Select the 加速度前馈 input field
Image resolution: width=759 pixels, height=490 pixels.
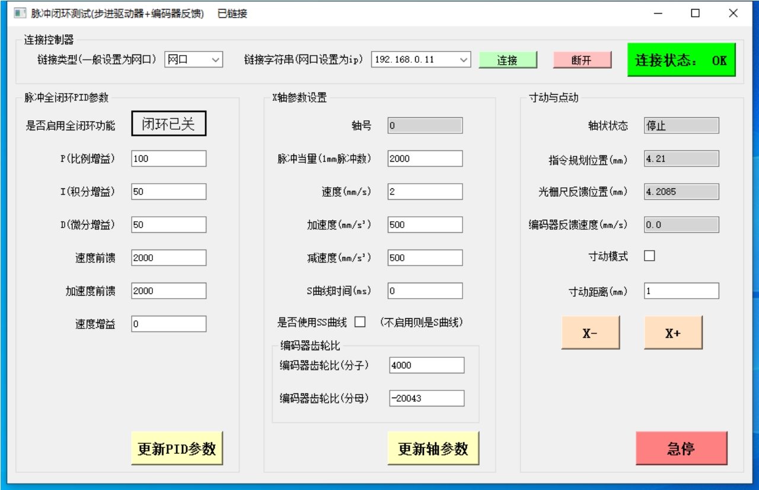pyautogui.click(x=169, y=291)
